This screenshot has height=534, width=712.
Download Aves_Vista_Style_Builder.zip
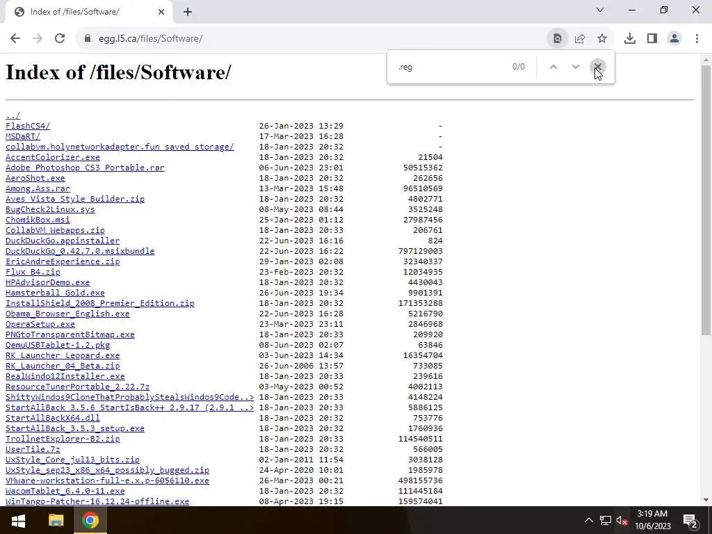point(75,199)
